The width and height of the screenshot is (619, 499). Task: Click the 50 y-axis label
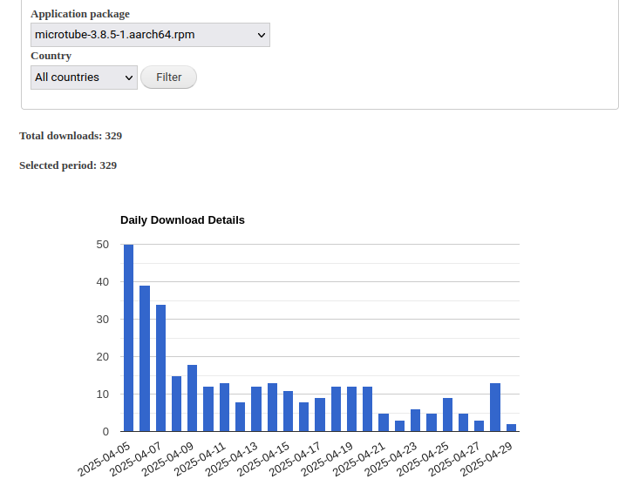tap(102, 245)
